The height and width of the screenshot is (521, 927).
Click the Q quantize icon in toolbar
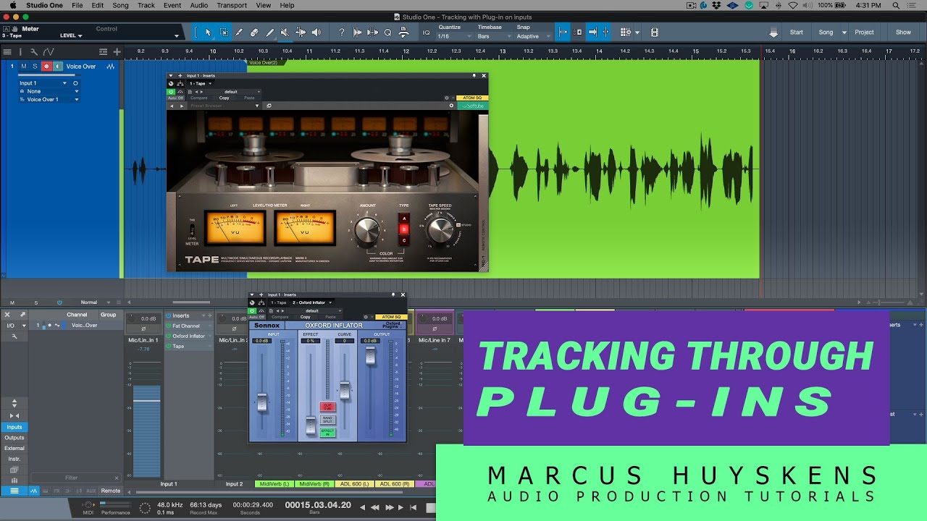point(387,32)
